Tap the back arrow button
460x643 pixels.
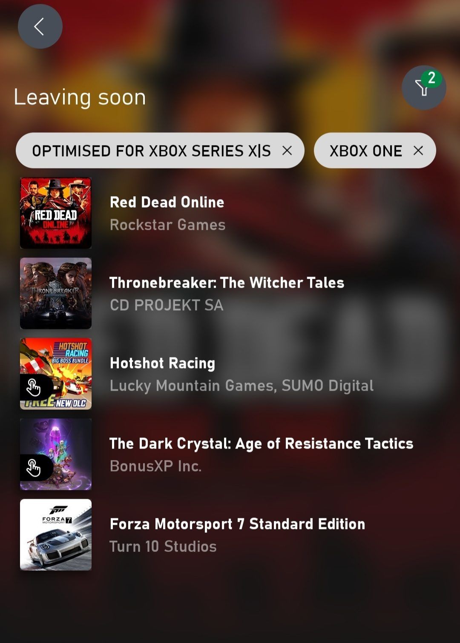[x=40, y=26]
